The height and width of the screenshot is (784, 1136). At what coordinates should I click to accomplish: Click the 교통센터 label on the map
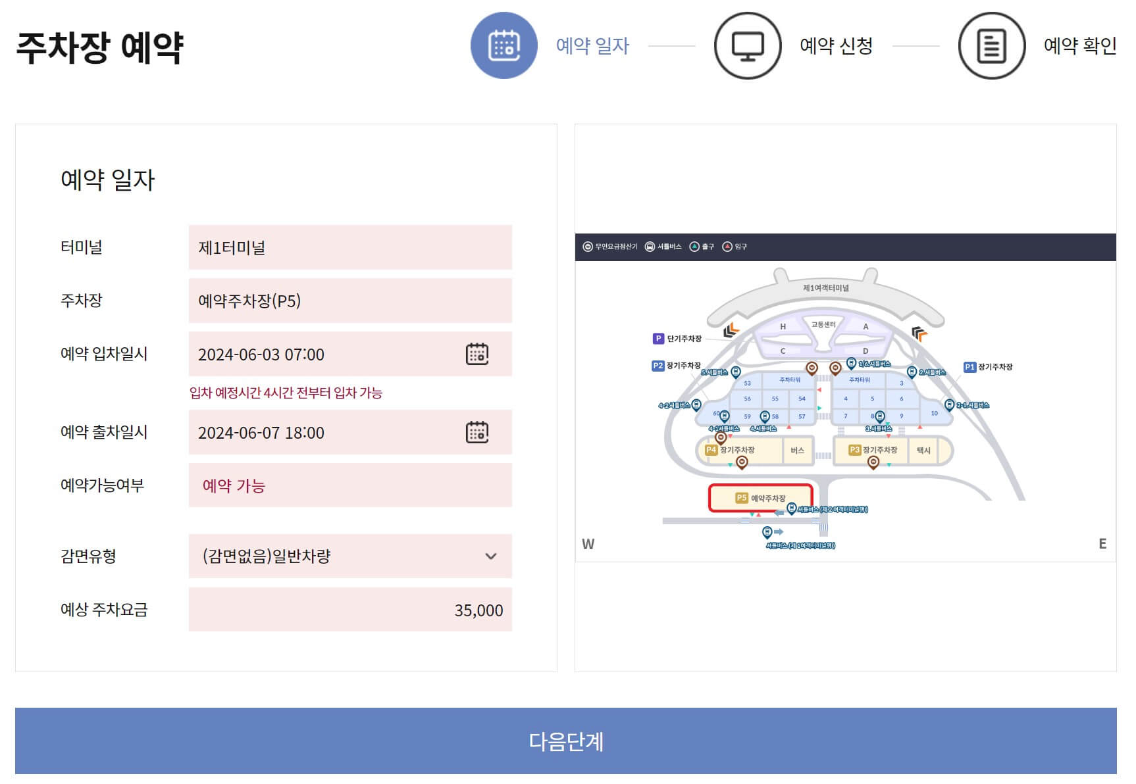click(x=823, y=324)
